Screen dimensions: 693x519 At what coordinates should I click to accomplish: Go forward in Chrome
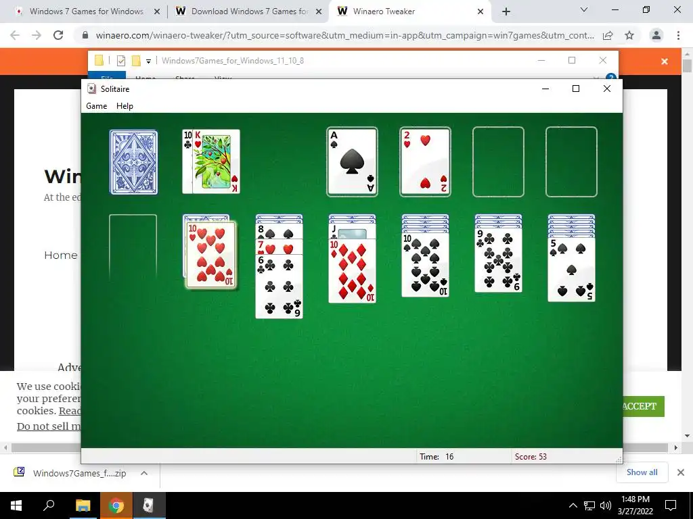[x=37, y=35]
